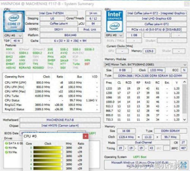
Task: Click the CR 2T field
Action: tap(183, 143)
